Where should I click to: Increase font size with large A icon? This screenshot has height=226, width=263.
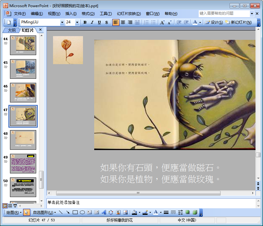click(x=162, y=22)
